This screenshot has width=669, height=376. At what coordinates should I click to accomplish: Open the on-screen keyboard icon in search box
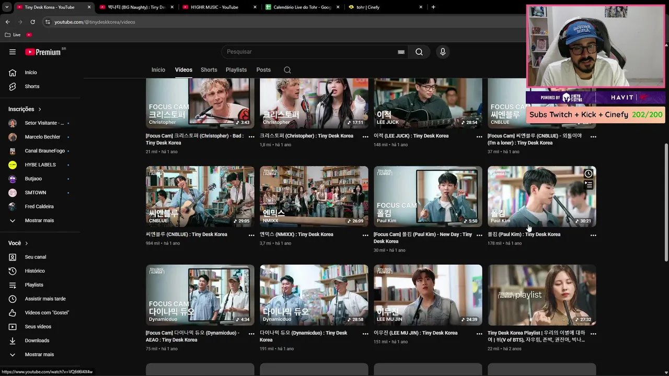point(401,52)
